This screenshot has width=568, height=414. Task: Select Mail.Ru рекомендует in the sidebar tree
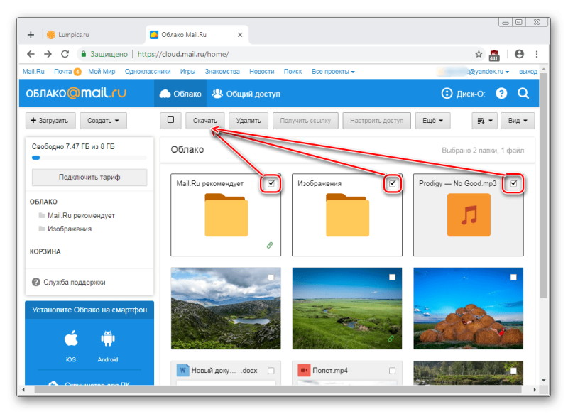pos(81,215)
